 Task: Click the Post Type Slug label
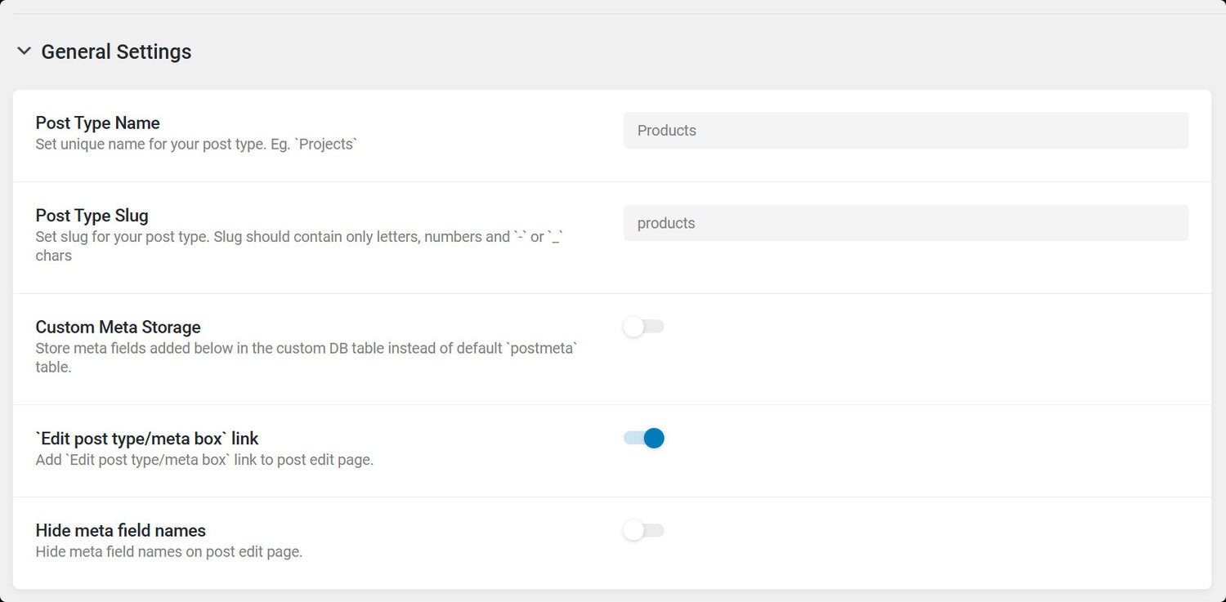tap(92, 216)
